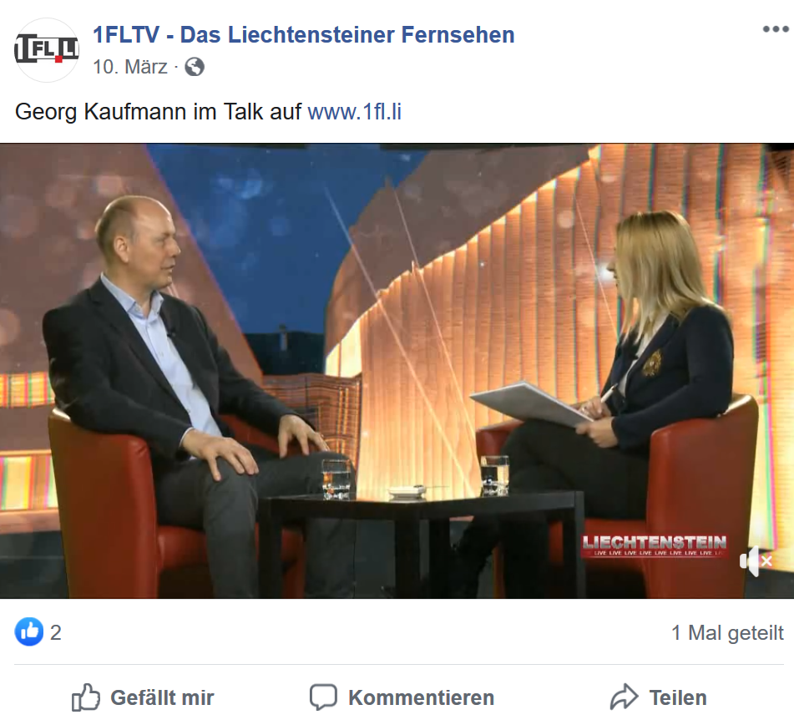Viewport: 794px width, 725px height.
Task: Play the Georg Kaufmann talk video
Action: pos(397,371)
